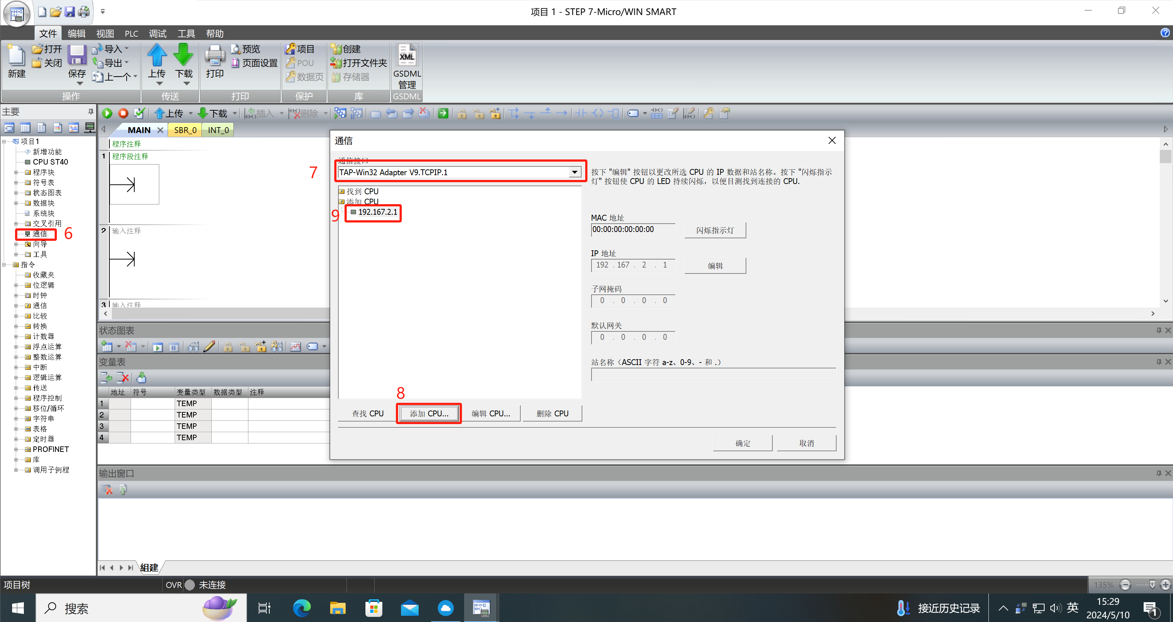Click 确定 to confirm communication dialog

click(743, 443)
